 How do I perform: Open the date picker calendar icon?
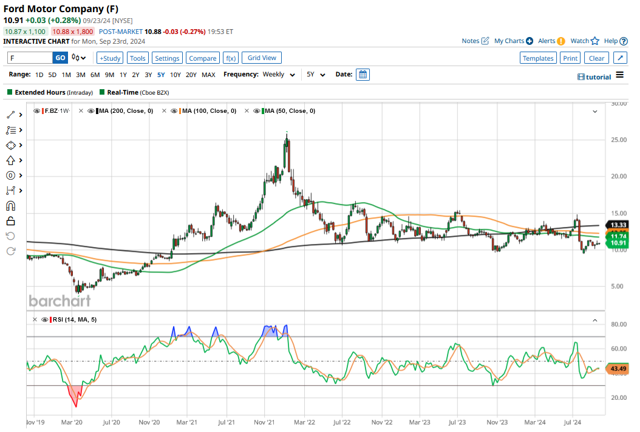pos(363,75)
